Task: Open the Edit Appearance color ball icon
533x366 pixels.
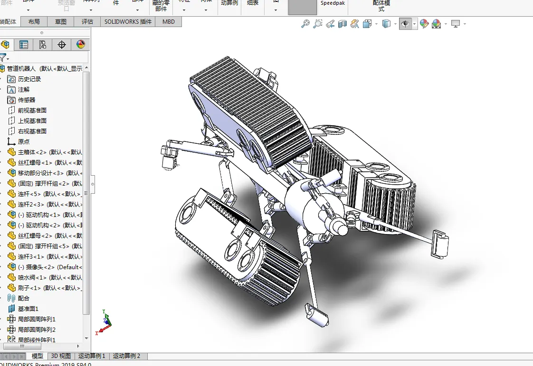Action: (x=424, y=24)
